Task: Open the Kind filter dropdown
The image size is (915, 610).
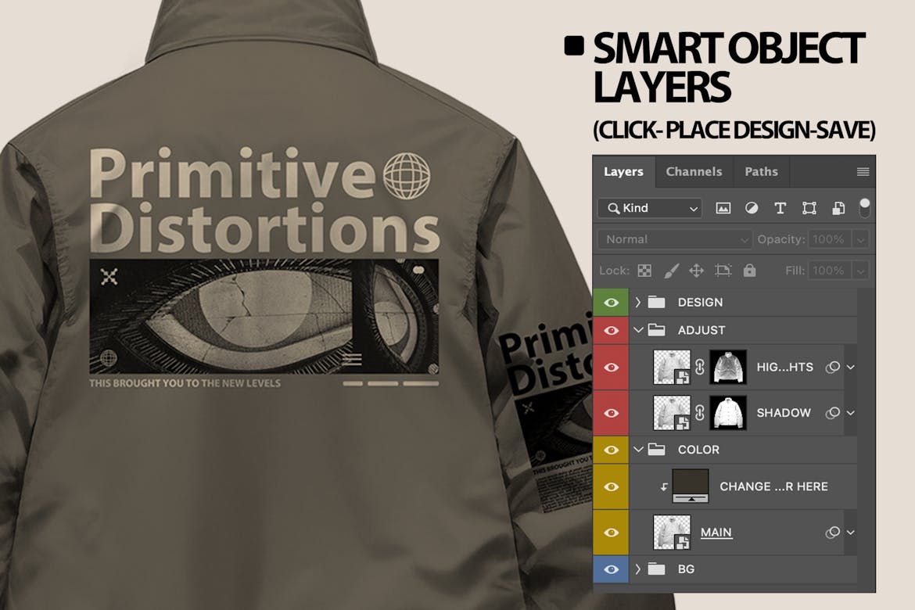Action: tap(649, 208)
